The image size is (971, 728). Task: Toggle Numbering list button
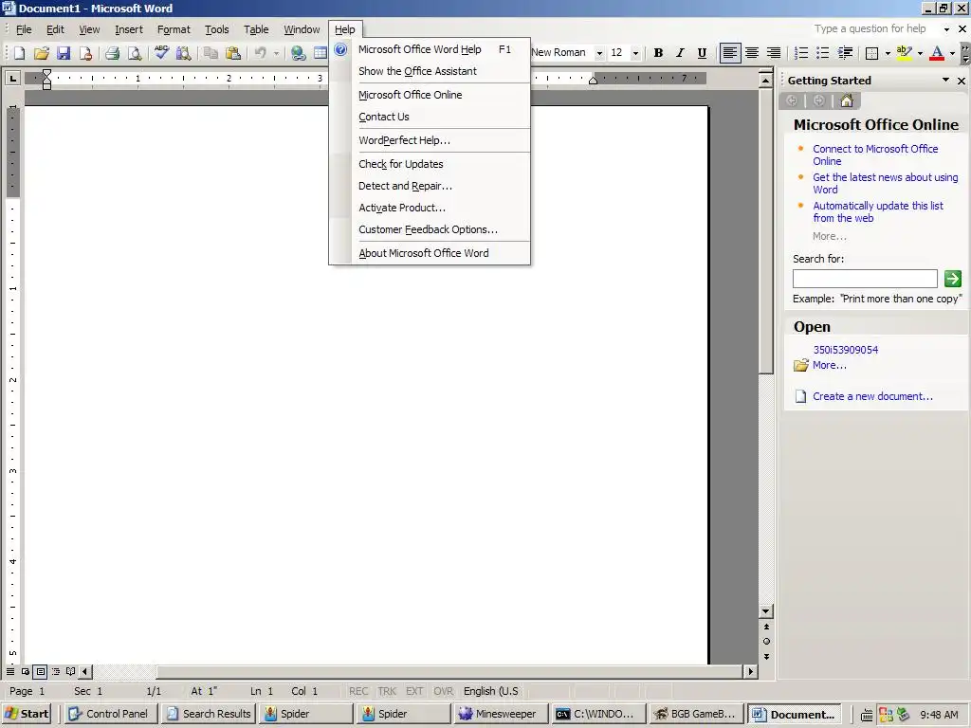click(x=800, y=53)
